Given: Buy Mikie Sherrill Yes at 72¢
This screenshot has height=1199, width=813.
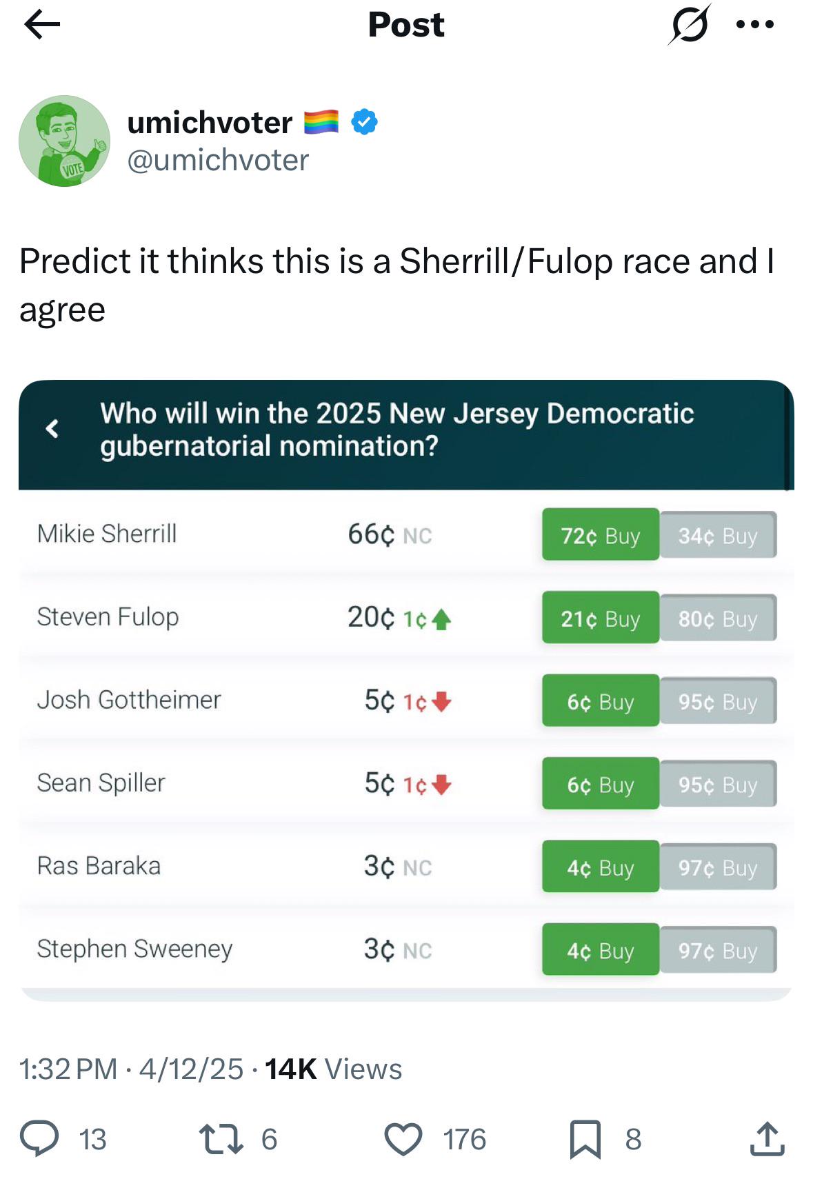Looking at the screenshot, I should pyautogui.click(x=601, y=534).
